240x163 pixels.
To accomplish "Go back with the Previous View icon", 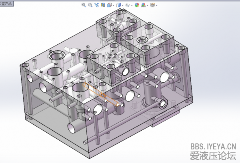I will pos(96,5).
